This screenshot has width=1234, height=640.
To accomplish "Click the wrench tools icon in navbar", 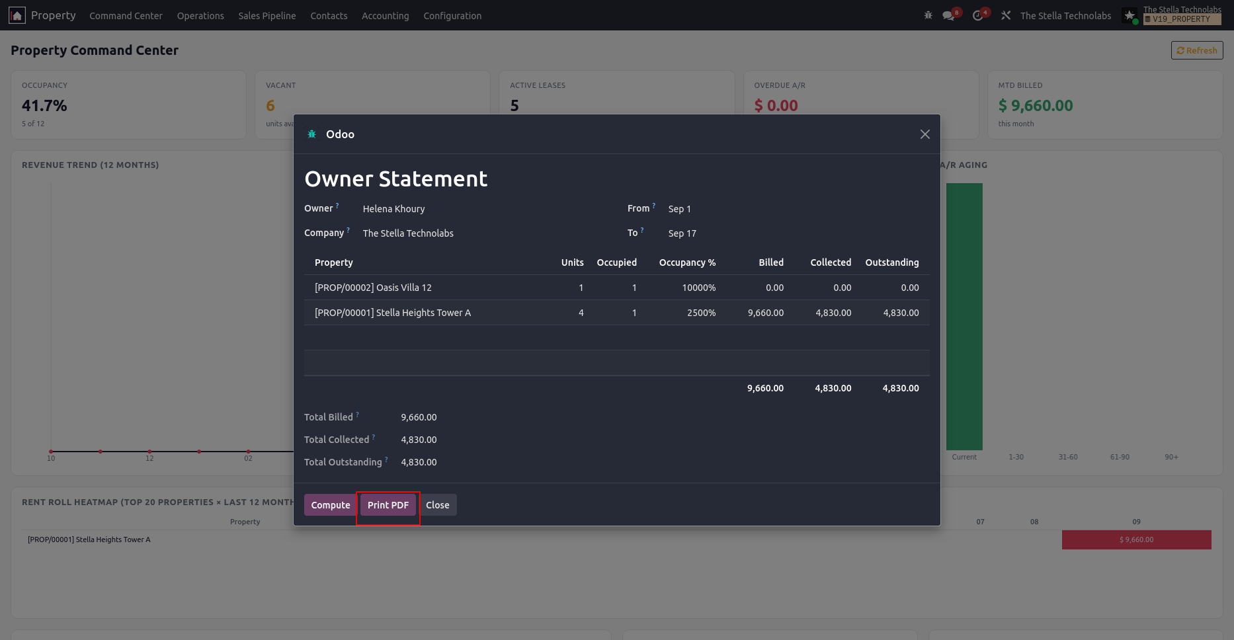I will click(1006, 15).
